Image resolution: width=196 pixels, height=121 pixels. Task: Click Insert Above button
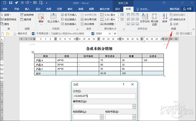click(x=54, y=18)
